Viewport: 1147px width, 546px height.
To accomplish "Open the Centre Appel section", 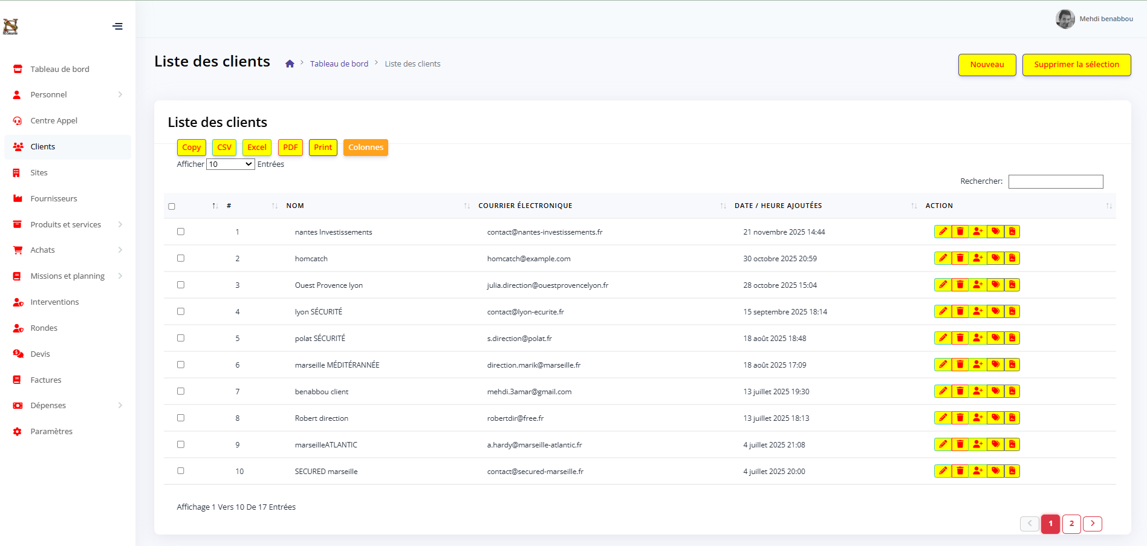I will [x=54, y=120].
